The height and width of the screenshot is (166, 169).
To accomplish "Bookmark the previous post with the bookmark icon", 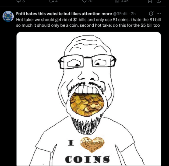I will pos(150,1).
